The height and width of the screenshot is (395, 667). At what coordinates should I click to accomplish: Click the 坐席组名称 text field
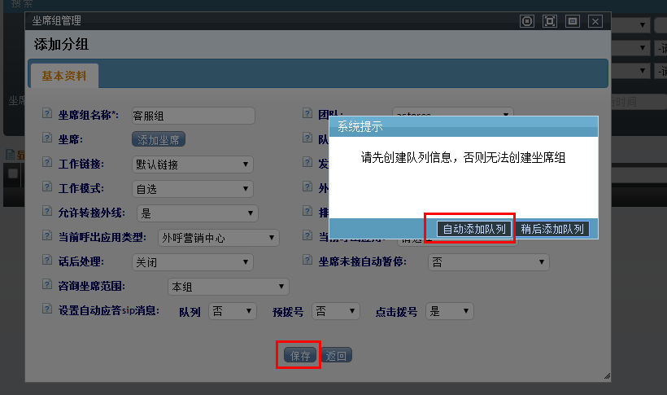point(193,116)
